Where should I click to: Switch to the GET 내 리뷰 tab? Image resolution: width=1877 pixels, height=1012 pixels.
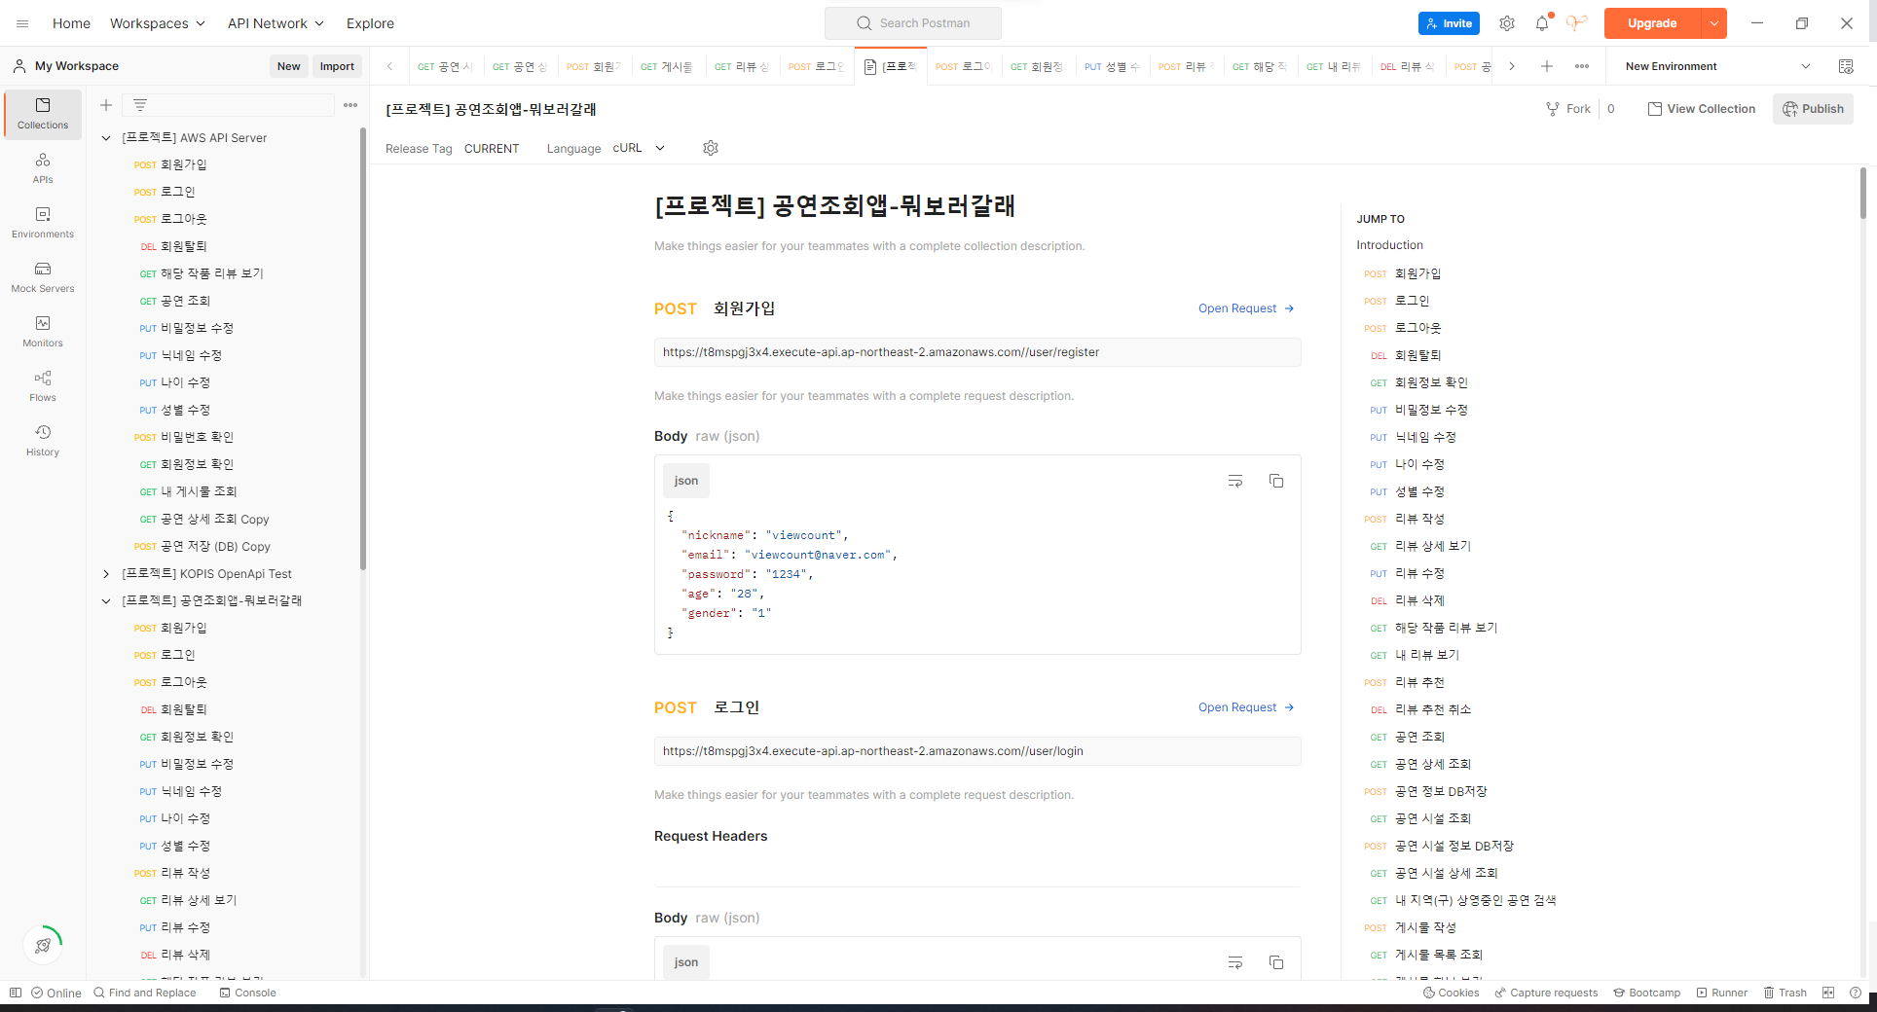[x=1333, y=66]
